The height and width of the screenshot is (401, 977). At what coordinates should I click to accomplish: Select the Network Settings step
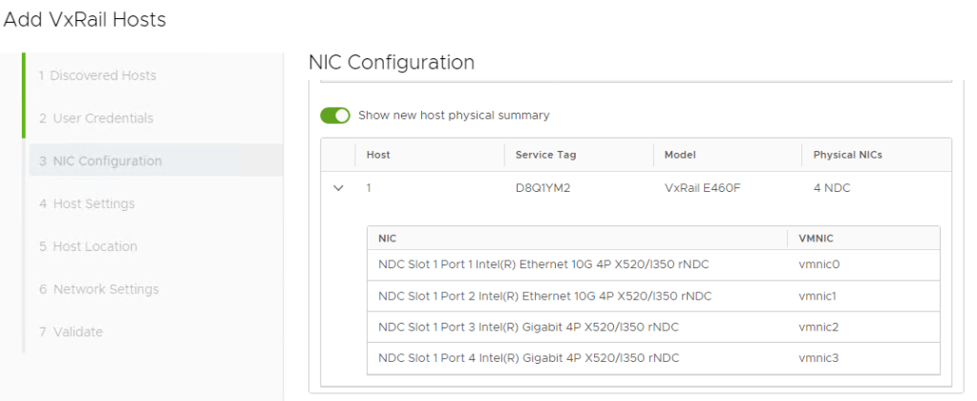point(98,289)
